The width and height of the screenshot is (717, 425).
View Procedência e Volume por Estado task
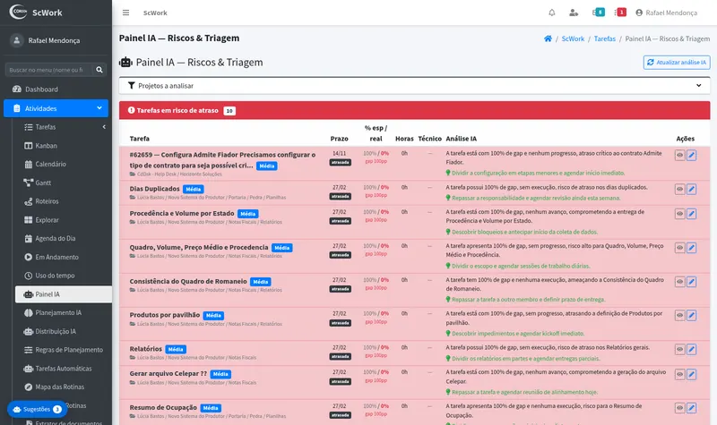[680, 214]
